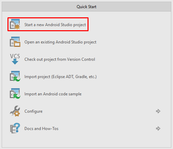Expand the Configure submenu arrow
Screen dimensions: 173x149
(x=158, y=111)
